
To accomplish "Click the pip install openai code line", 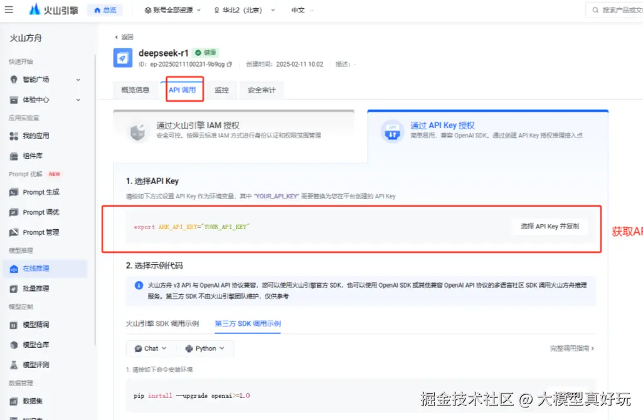I will [191, 396].
